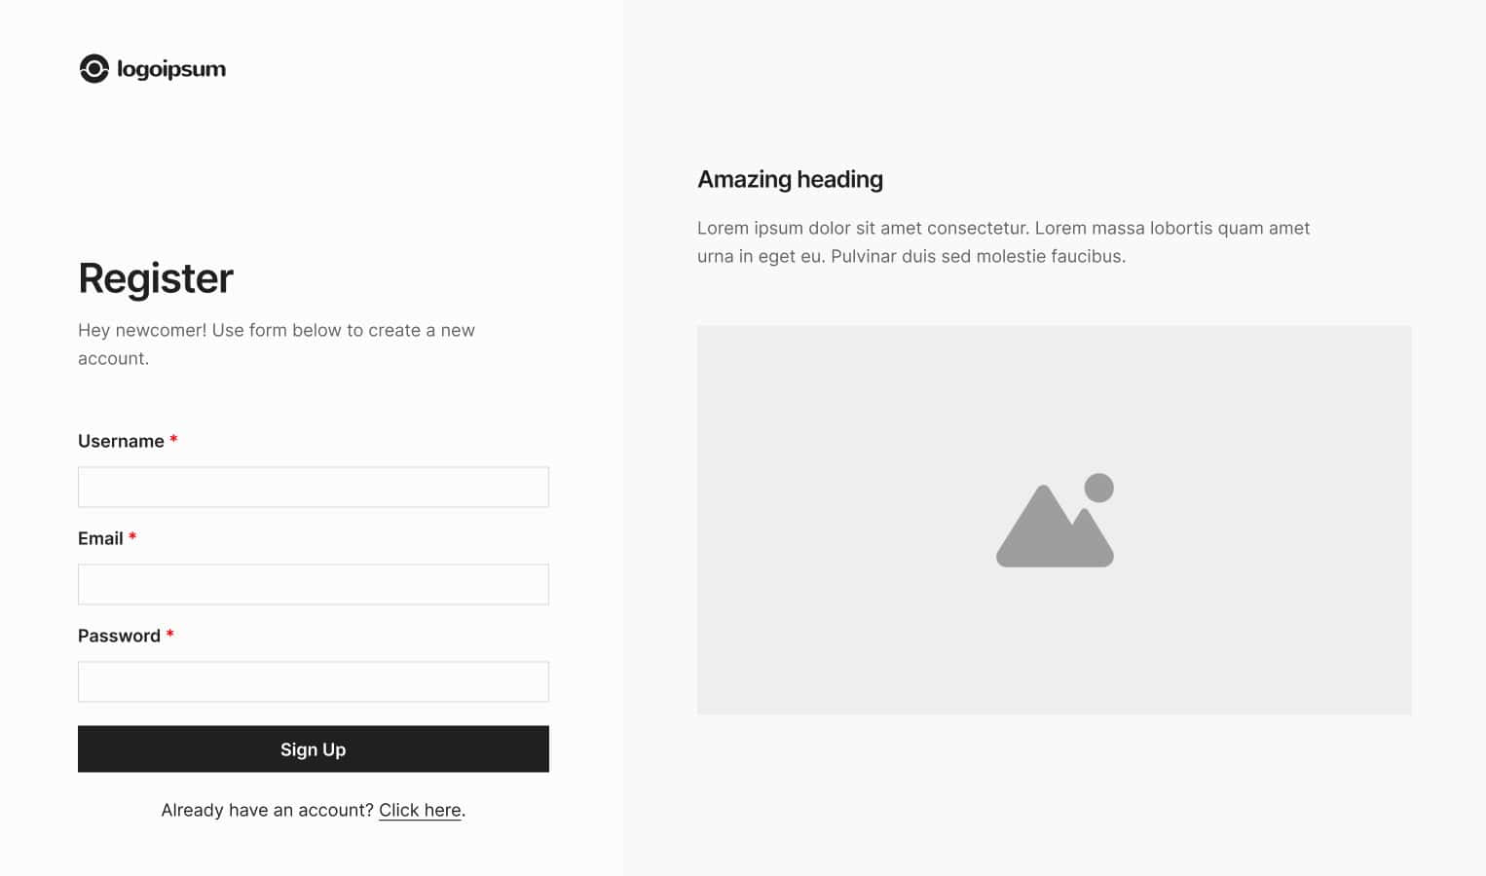
Task: Click the logoipsum circular logo icon
Action: click(93, 69)
